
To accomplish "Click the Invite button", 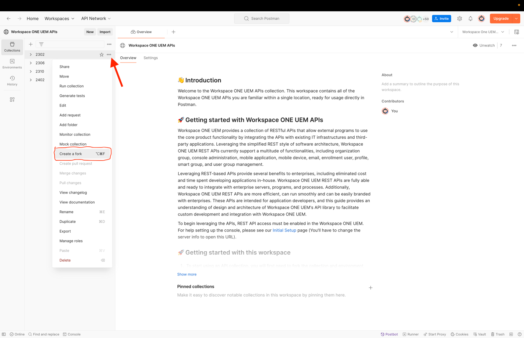I will (x=441, y=18).
